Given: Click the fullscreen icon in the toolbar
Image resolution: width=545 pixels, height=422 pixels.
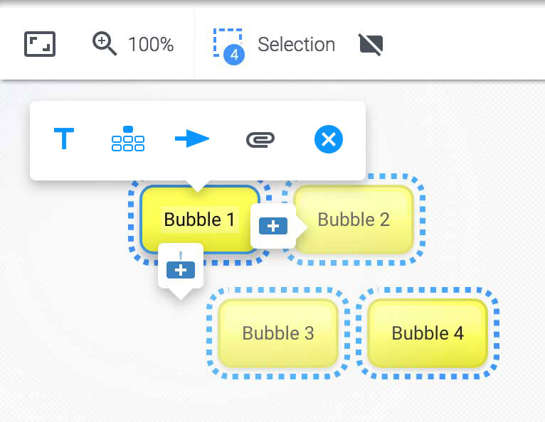Looking at the screenshot, I should [x=40, y=44].
